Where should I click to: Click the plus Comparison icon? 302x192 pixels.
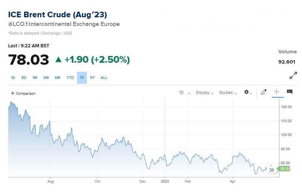13,93
